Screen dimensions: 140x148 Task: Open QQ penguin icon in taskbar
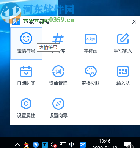[26, 145]
